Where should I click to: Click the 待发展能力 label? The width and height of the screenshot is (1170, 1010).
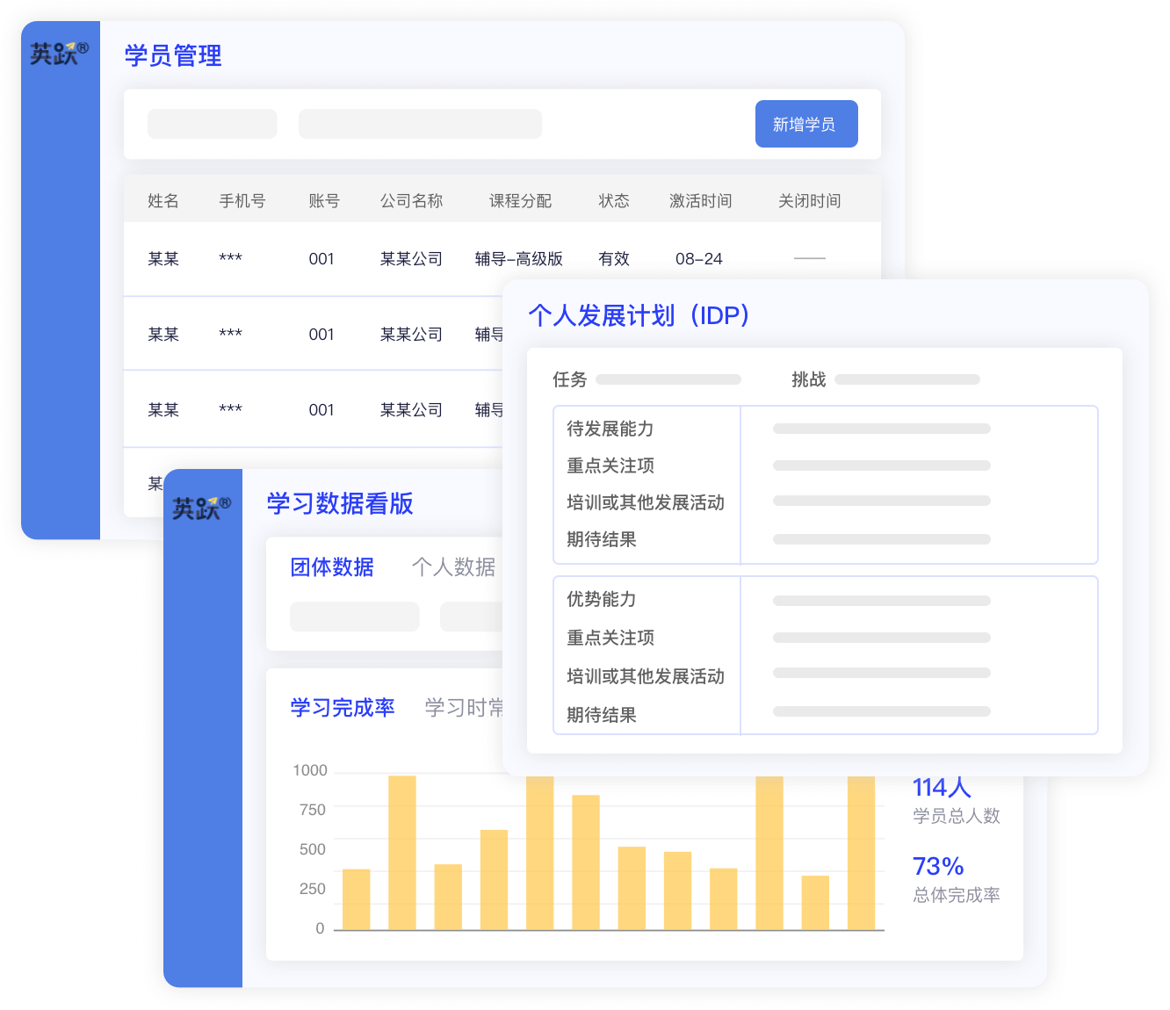[x=610, y=429]
